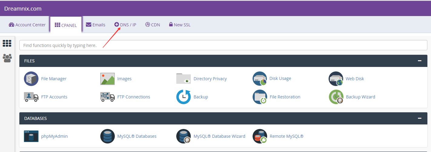431x152 pixels.
Task: Collapse the DATABASES section
Action: point(419,118)
